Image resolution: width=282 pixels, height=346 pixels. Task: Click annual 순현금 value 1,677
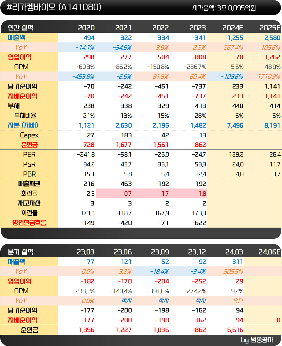pos(124,145)
